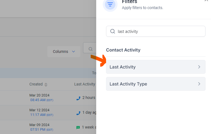Screen dimensions: 211x134
Task: Expand Last Activity using its chevron
Action: coord(199,67)
